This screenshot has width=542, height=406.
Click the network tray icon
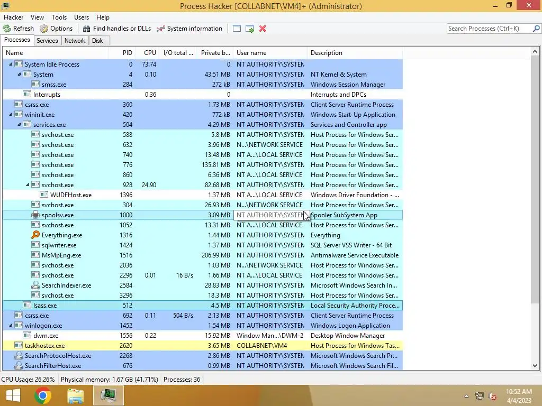tap(480, 396)
